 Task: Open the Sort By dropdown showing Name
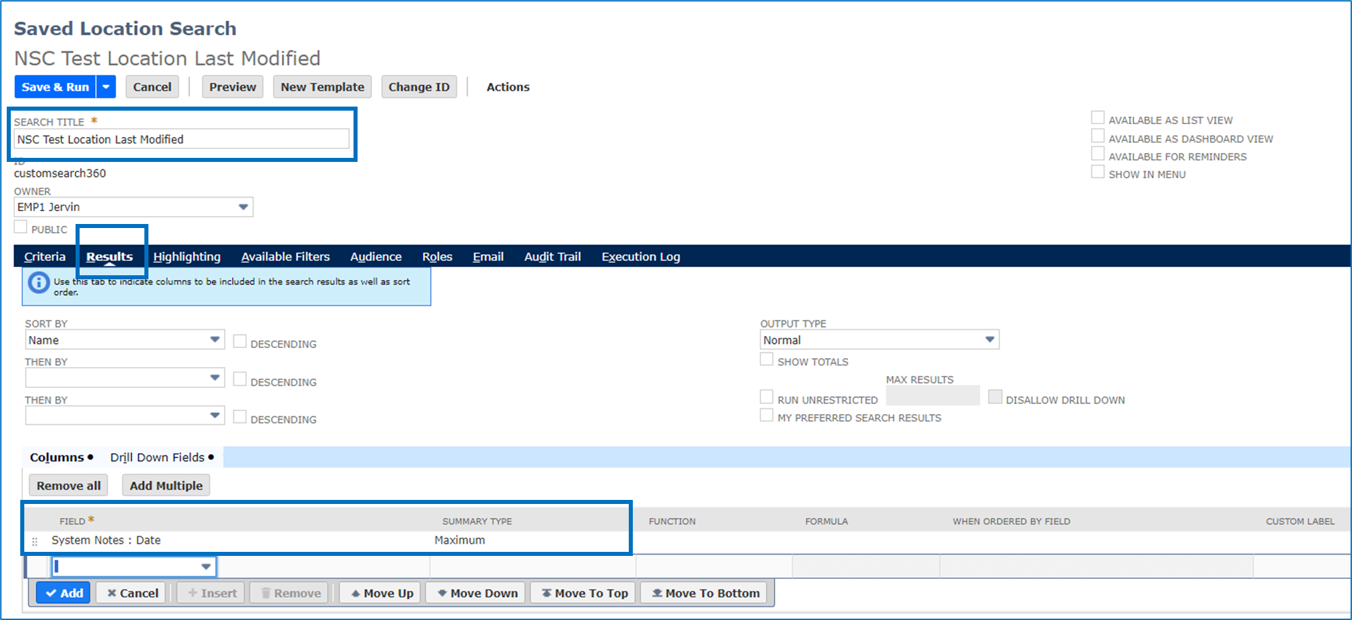125,340
